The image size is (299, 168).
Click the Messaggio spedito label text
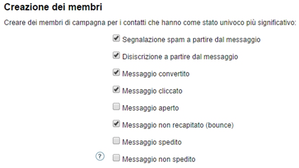tap(152, 142)
